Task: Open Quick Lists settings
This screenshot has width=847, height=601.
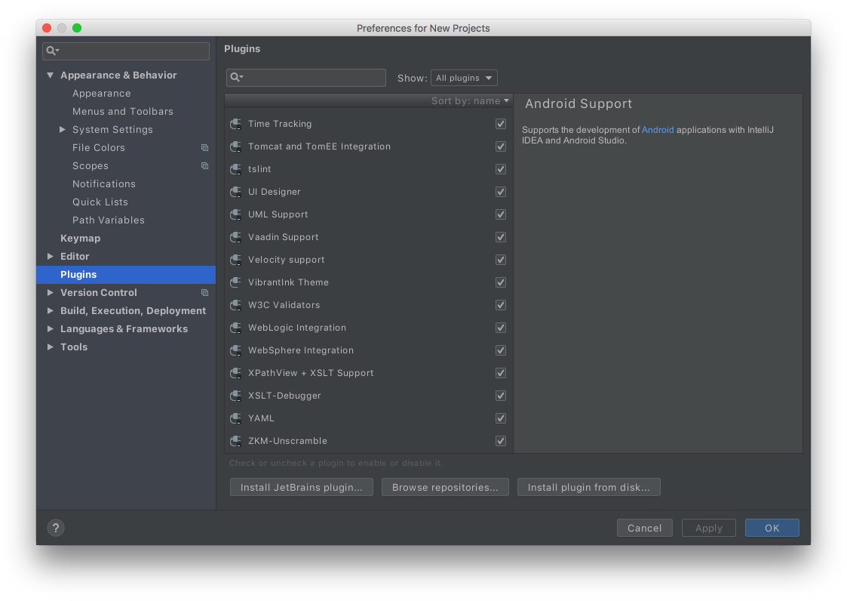Action: tap(100, 202)
